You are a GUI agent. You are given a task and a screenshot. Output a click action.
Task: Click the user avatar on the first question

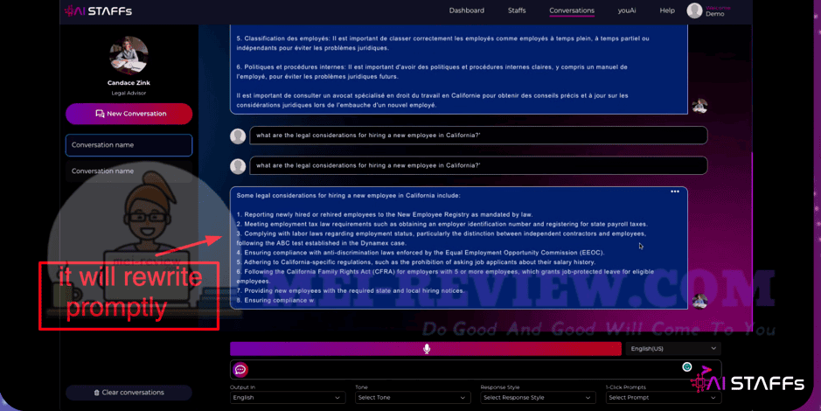click(238, 136)
